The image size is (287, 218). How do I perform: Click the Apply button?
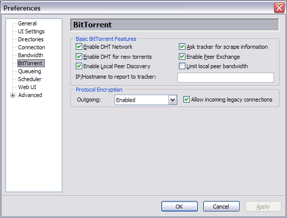tap(263, 206)
